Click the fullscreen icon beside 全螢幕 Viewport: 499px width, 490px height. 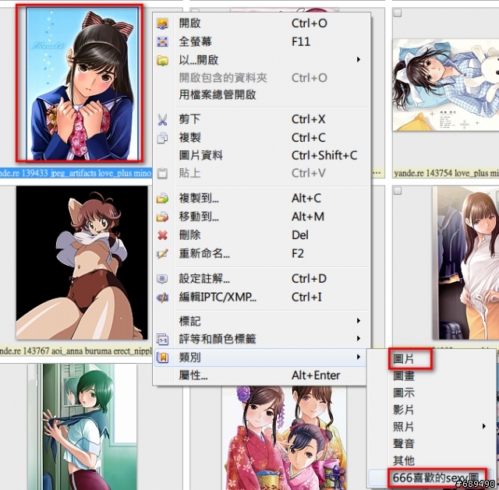[x=162, y=41]
